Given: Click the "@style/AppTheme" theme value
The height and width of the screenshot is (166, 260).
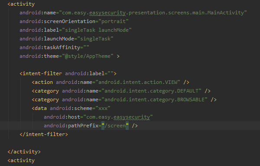Looking at the screenshot, I should (x=88, y=56).
